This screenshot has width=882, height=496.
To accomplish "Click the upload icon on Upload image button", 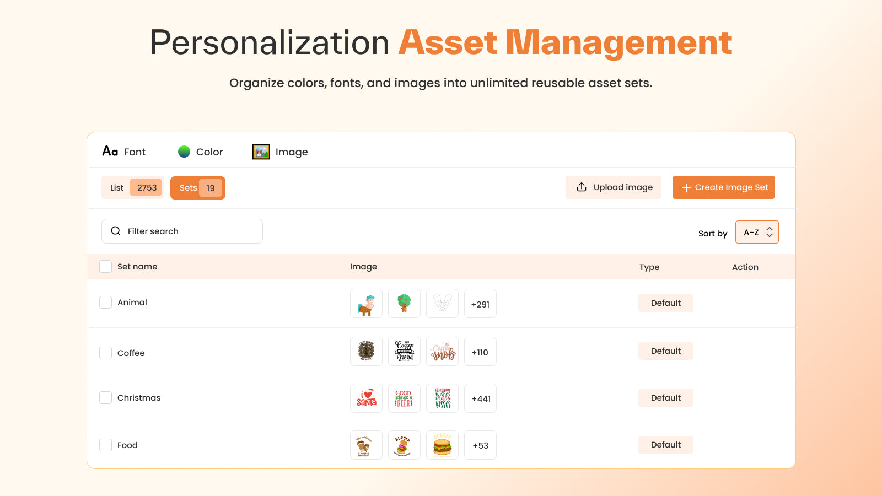I will (x=582, y=187).
